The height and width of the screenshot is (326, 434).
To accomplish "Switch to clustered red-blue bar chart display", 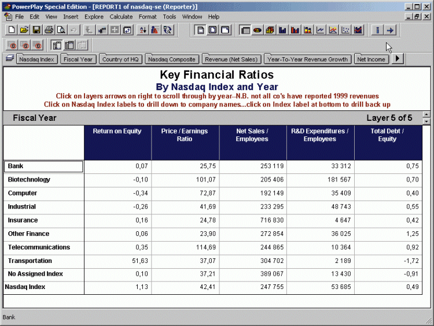I will pyautogui.click(x=295, y=30).
